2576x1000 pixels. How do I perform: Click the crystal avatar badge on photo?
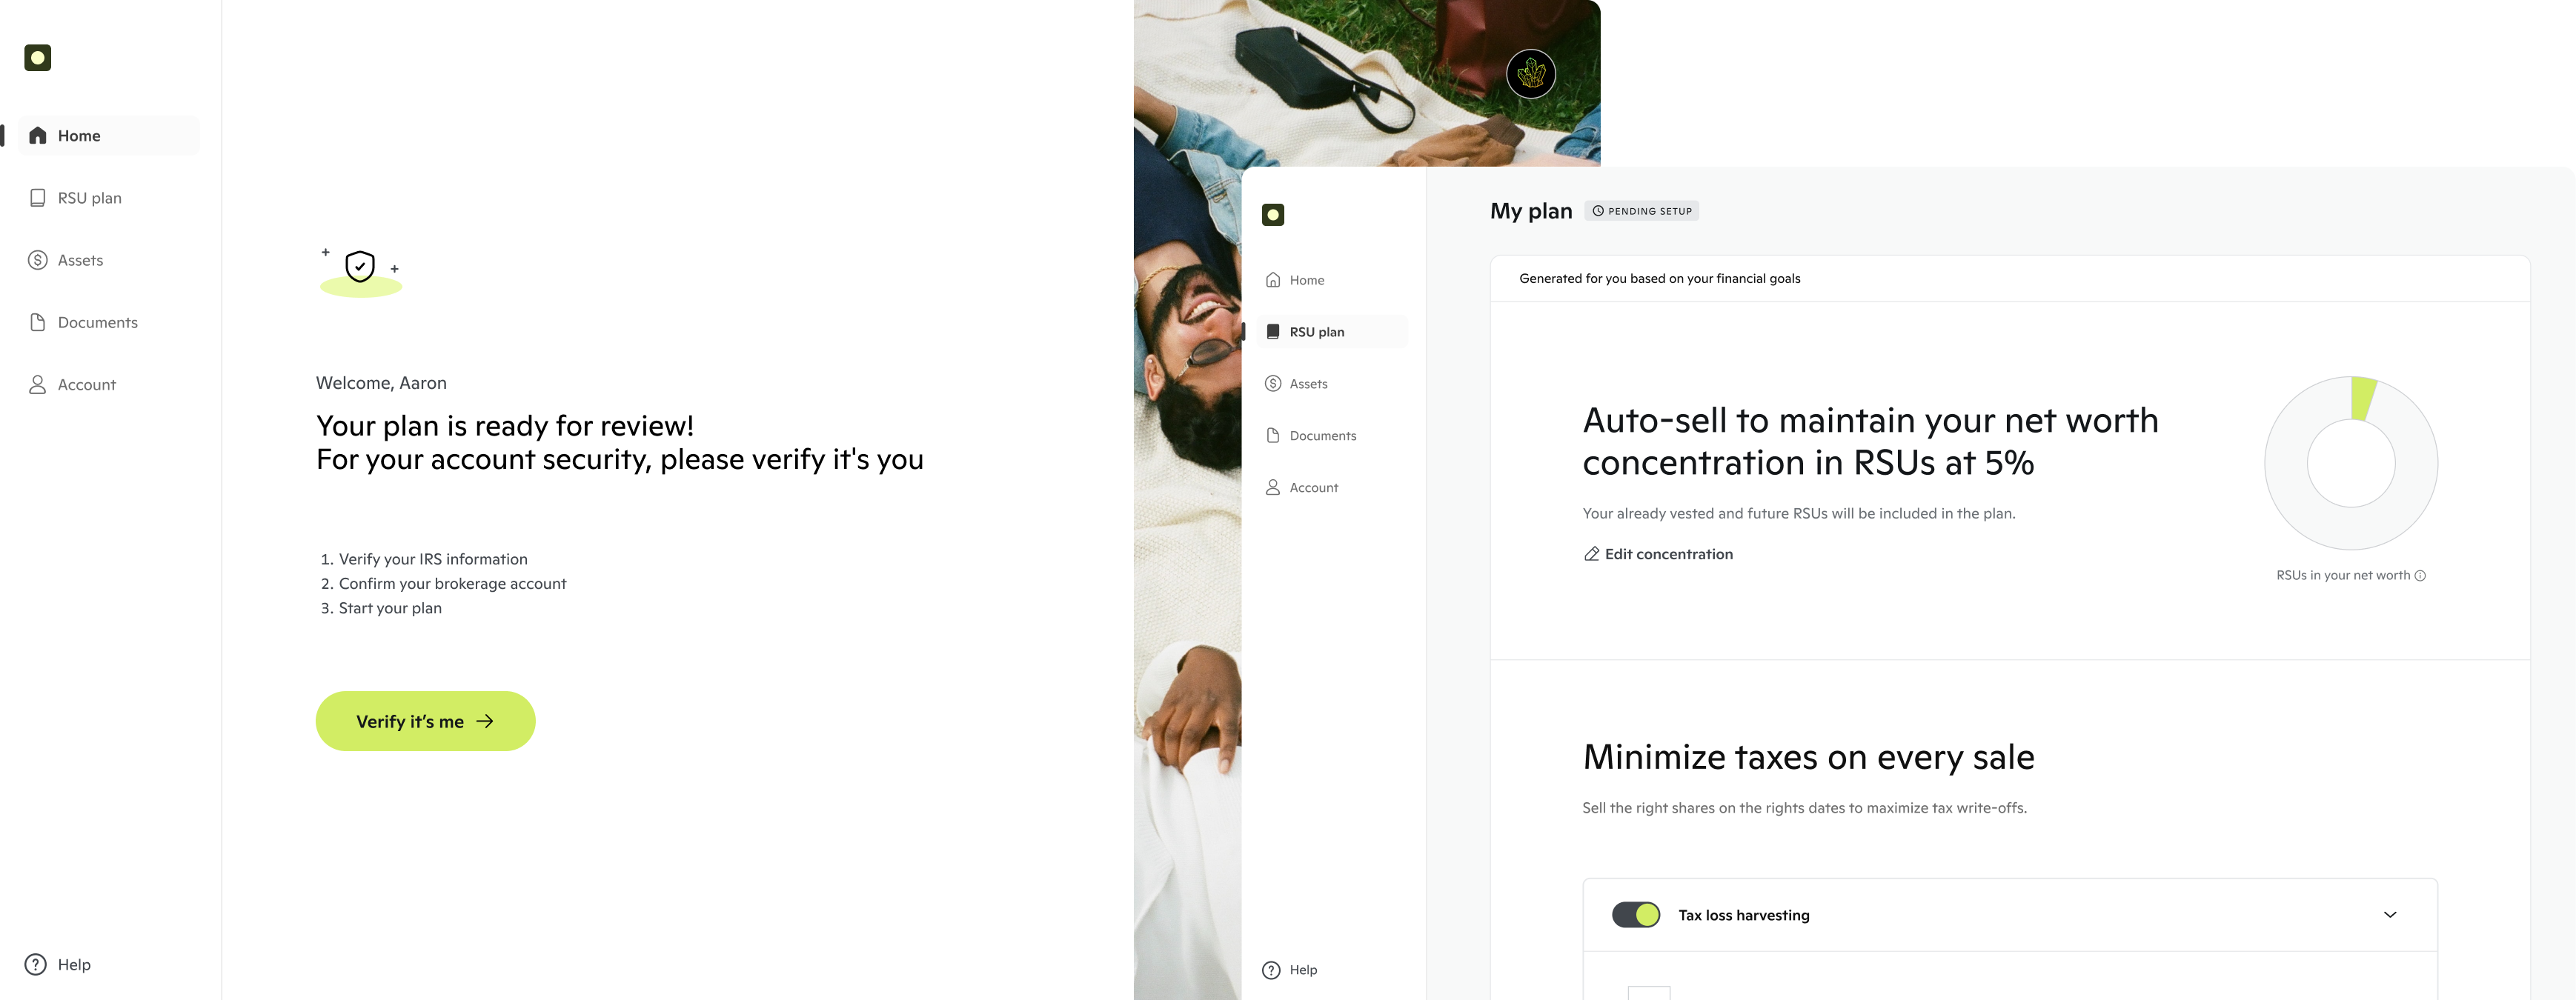pyautogui.click(x=1530, y=73)
